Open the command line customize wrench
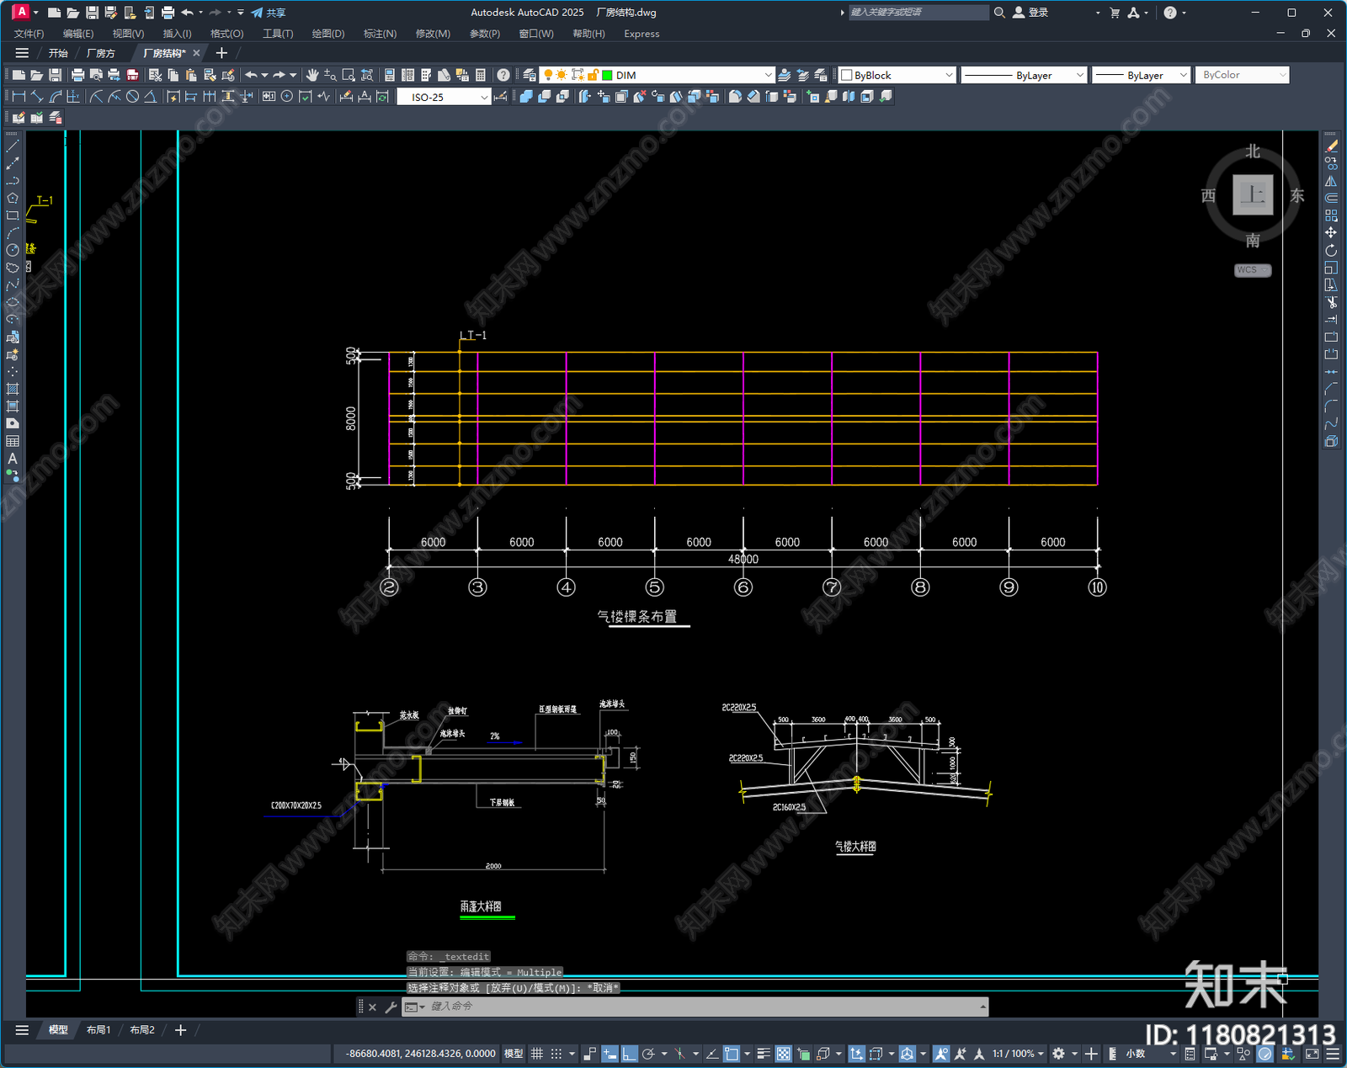1347x1068 pixels. 391,1007
